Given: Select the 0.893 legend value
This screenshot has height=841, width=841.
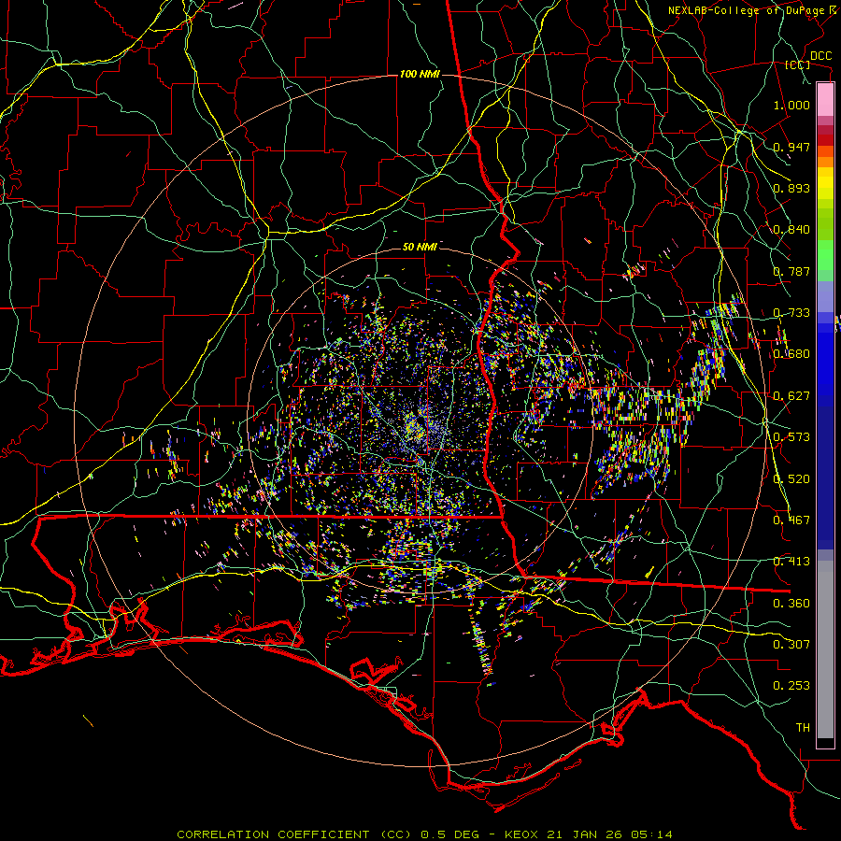Looking at the screenshot, I should (x=791, y=188).
